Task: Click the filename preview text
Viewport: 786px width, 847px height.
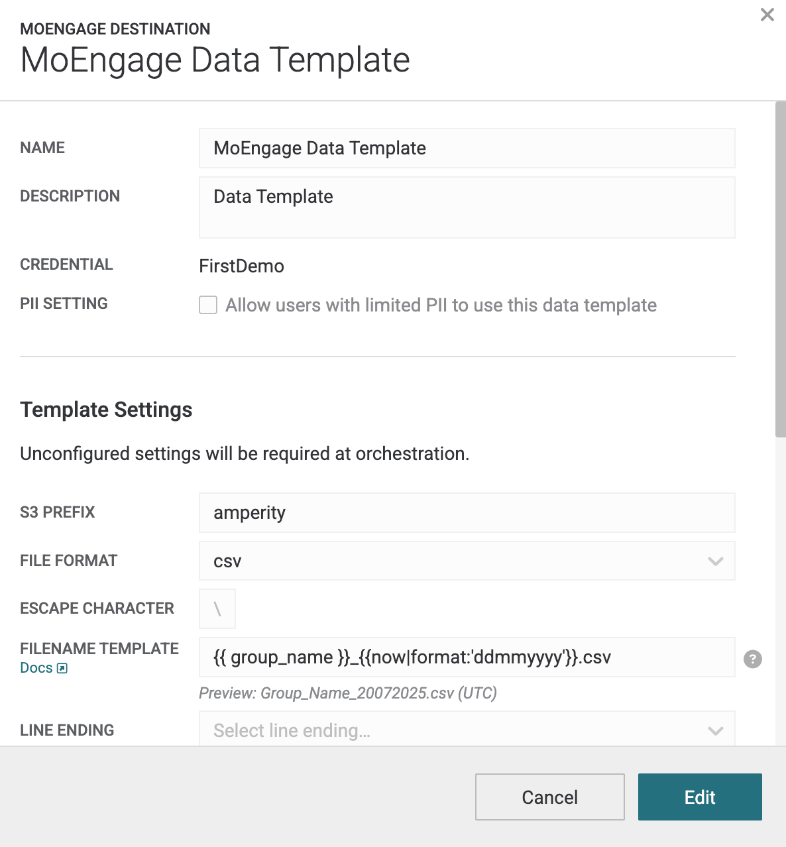Action: pos(348,693)
